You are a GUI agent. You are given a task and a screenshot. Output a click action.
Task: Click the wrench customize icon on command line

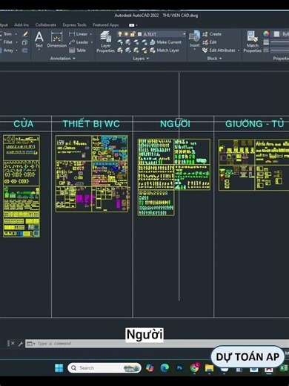(21, 344)
